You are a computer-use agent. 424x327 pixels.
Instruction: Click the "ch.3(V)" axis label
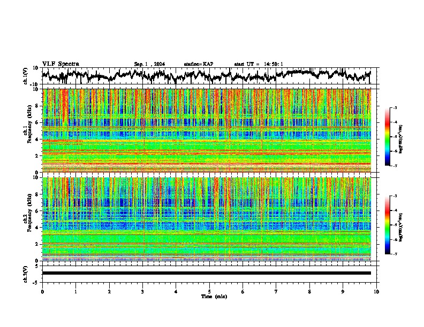pyautogui.click(x=26, y=274)
